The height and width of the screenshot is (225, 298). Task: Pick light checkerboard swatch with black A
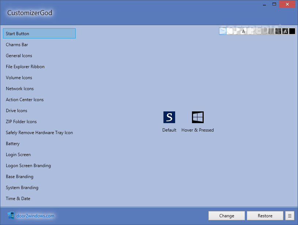(244, 31)
